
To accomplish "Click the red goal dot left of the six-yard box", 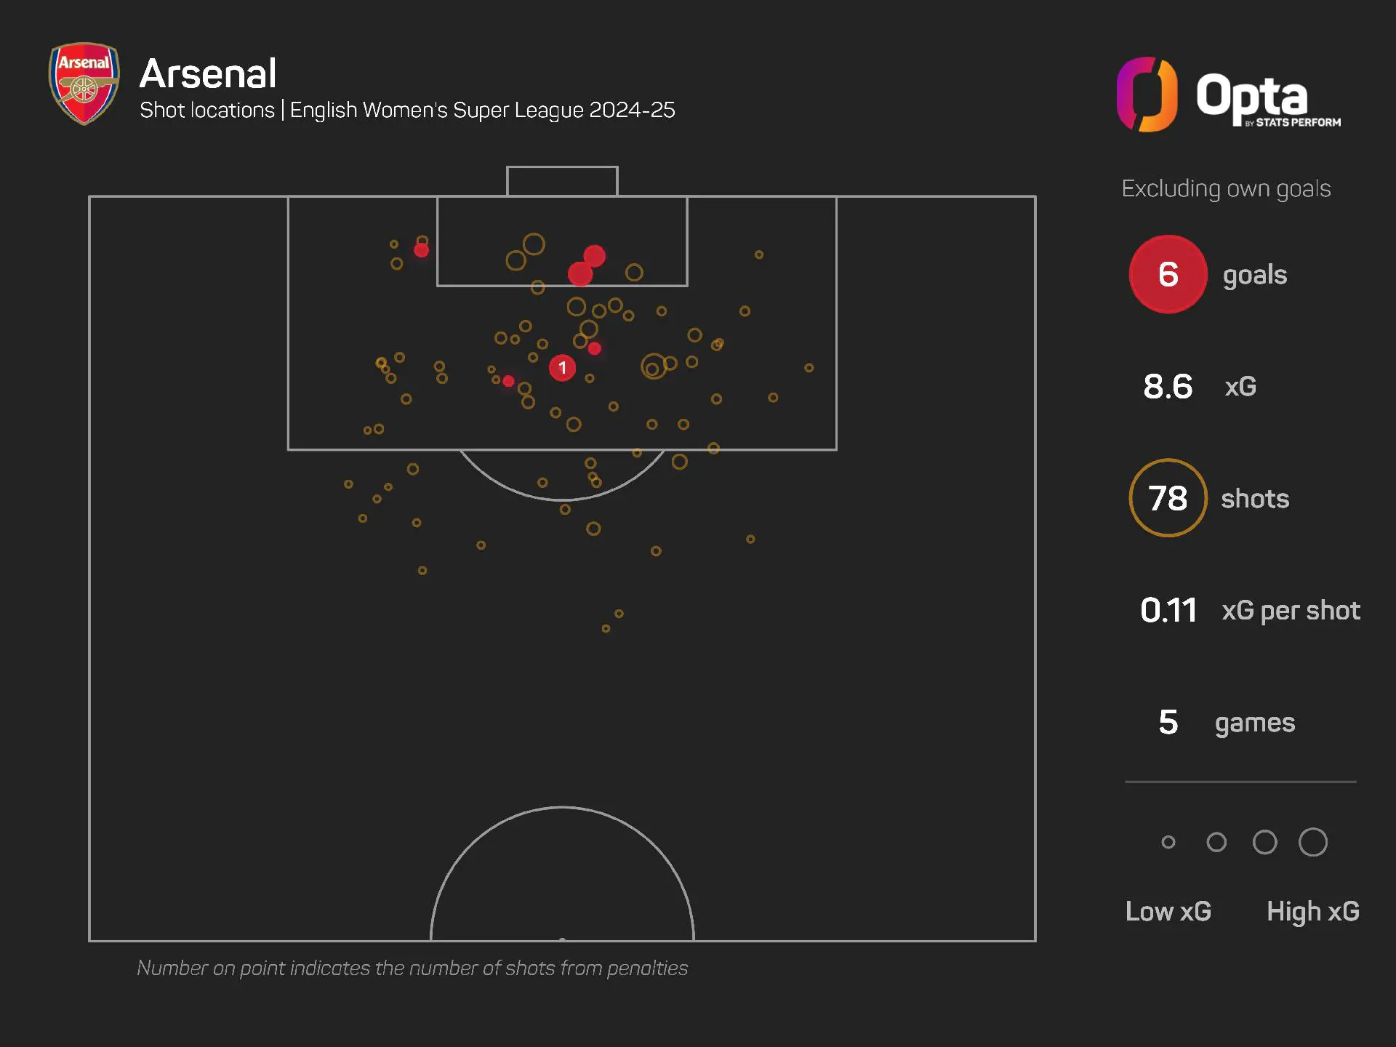I will point(421,250).
